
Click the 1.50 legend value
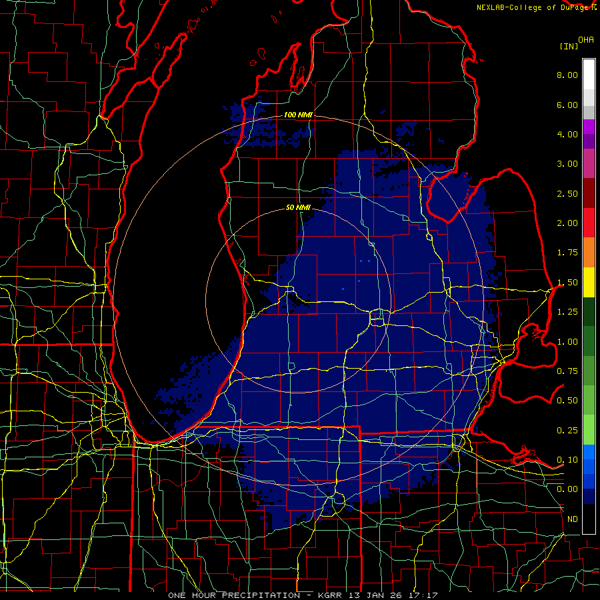coord(567,283)
